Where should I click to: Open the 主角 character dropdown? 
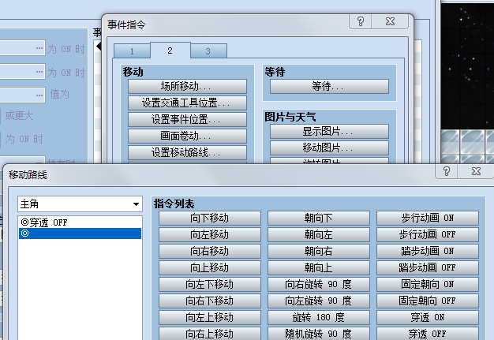80,204
